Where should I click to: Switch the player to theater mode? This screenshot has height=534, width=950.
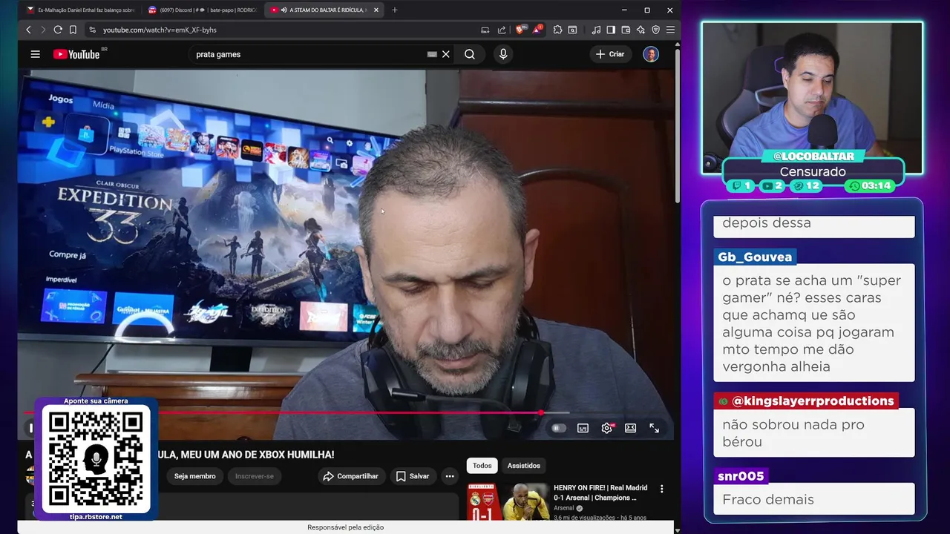pos(631,428)
